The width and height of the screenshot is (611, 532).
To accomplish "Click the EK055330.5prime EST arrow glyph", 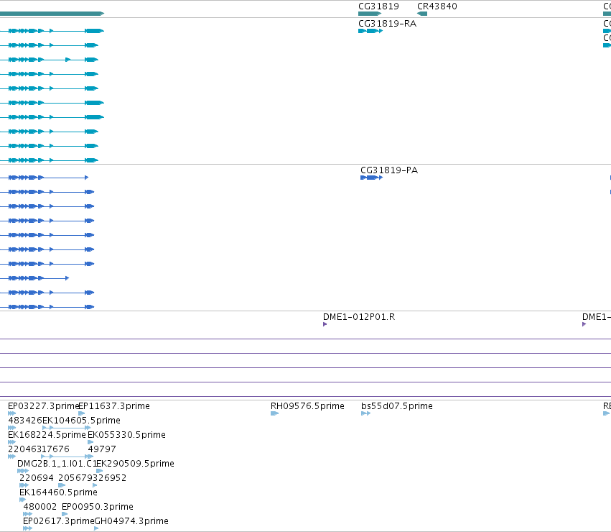I will 90,442.
